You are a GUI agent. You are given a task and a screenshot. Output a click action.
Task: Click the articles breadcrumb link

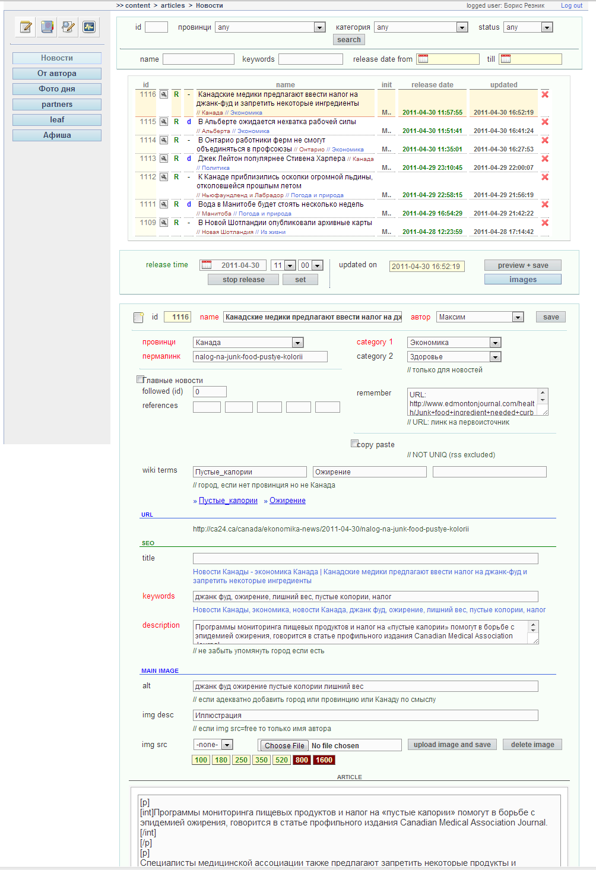pos(173,5)
